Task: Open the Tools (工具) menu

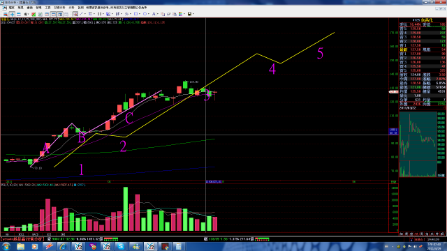Action: 47,8
